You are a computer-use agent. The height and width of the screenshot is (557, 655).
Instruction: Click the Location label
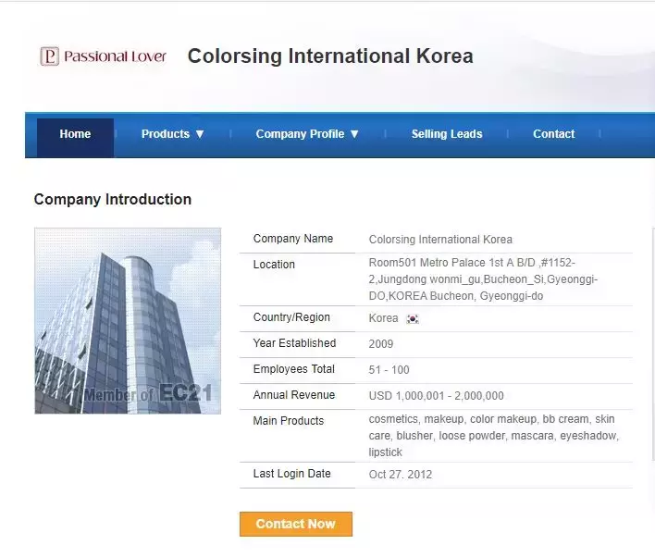(x=274, y=265)
